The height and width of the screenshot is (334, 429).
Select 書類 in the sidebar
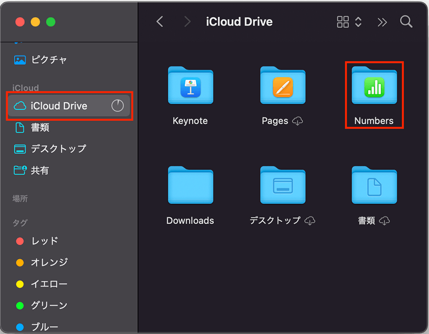[69, 128]
